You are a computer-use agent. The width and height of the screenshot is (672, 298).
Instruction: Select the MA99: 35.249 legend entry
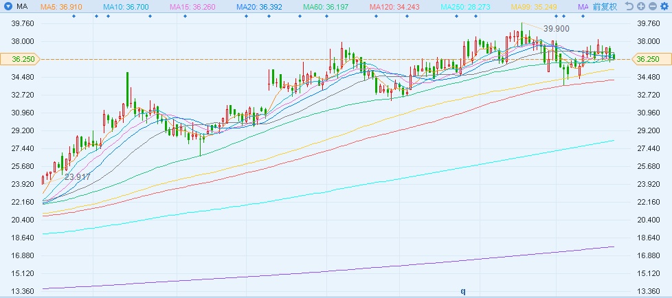[533, 6]
